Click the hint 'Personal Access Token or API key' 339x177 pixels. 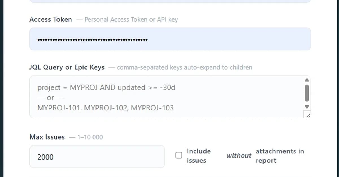pyautogui.click(x=131, y=19)
